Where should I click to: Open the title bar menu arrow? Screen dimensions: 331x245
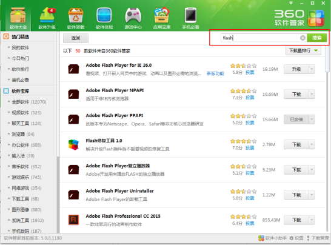click(291, 3)
